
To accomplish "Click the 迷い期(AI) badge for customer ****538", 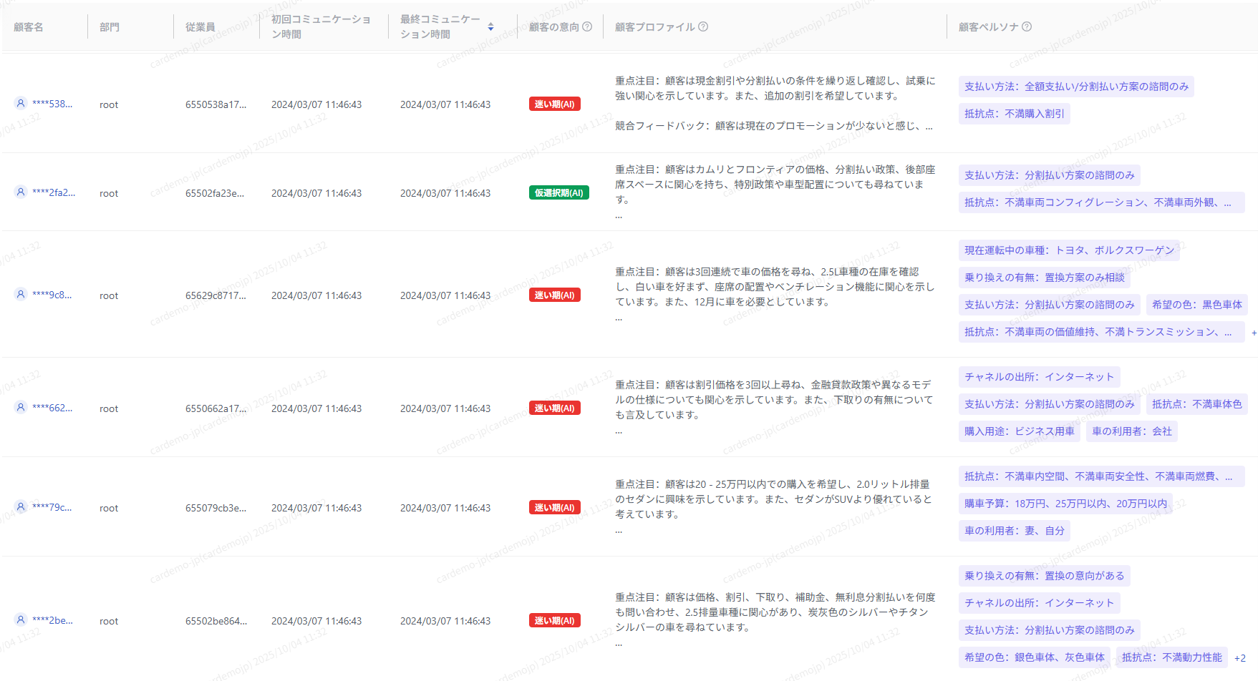I will (x=555, y=104).
